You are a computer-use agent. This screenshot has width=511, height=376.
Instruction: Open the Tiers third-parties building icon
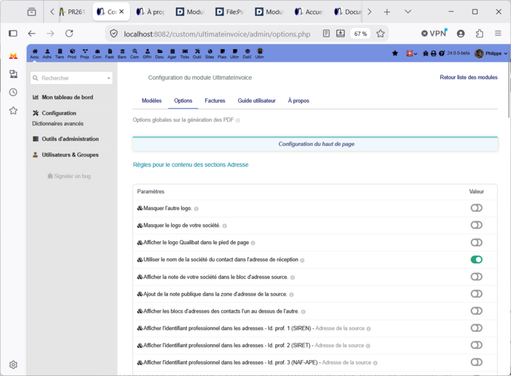click(59, 54)
